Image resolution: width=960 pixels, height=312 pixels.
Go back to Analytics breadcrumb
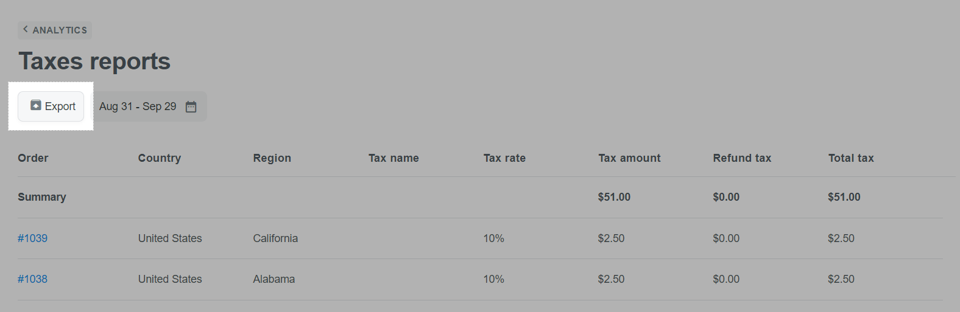click(x=55, y=30)
